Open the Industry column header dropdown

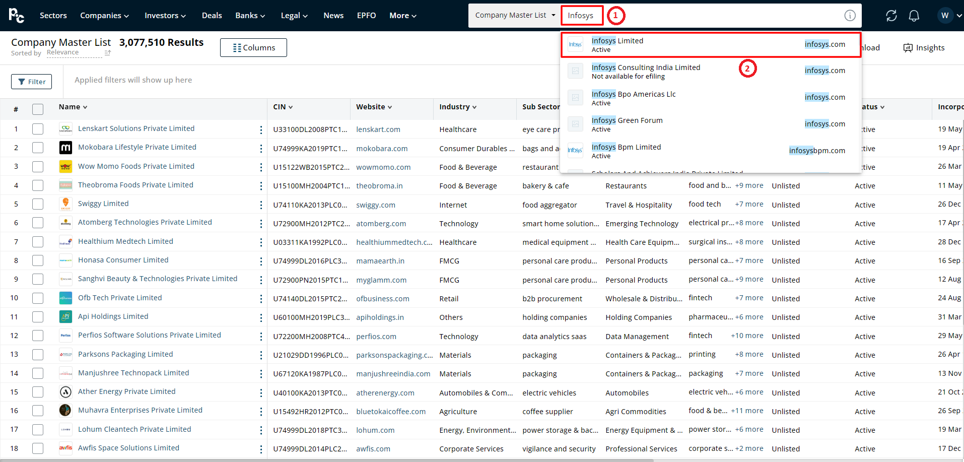[458, 107]
